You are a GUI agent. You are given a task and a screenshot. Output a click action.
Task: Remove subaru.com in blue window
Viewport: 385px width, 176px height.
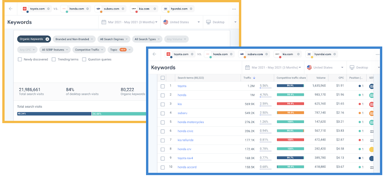[266, 54]
